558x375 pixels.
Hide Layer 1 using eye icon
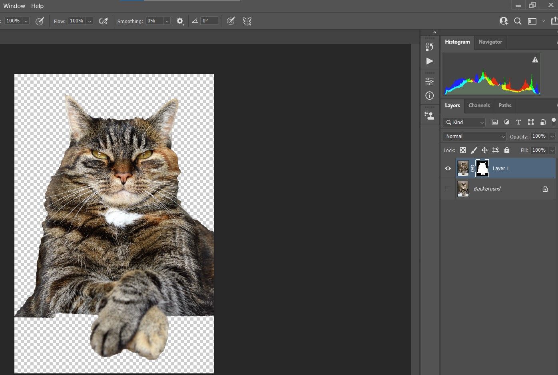tap(448, 168)
